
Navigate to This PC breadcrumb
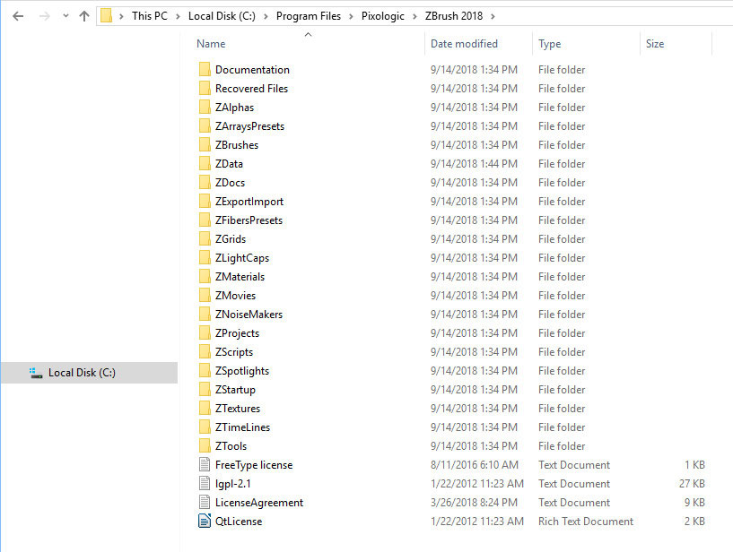[150, 16]
